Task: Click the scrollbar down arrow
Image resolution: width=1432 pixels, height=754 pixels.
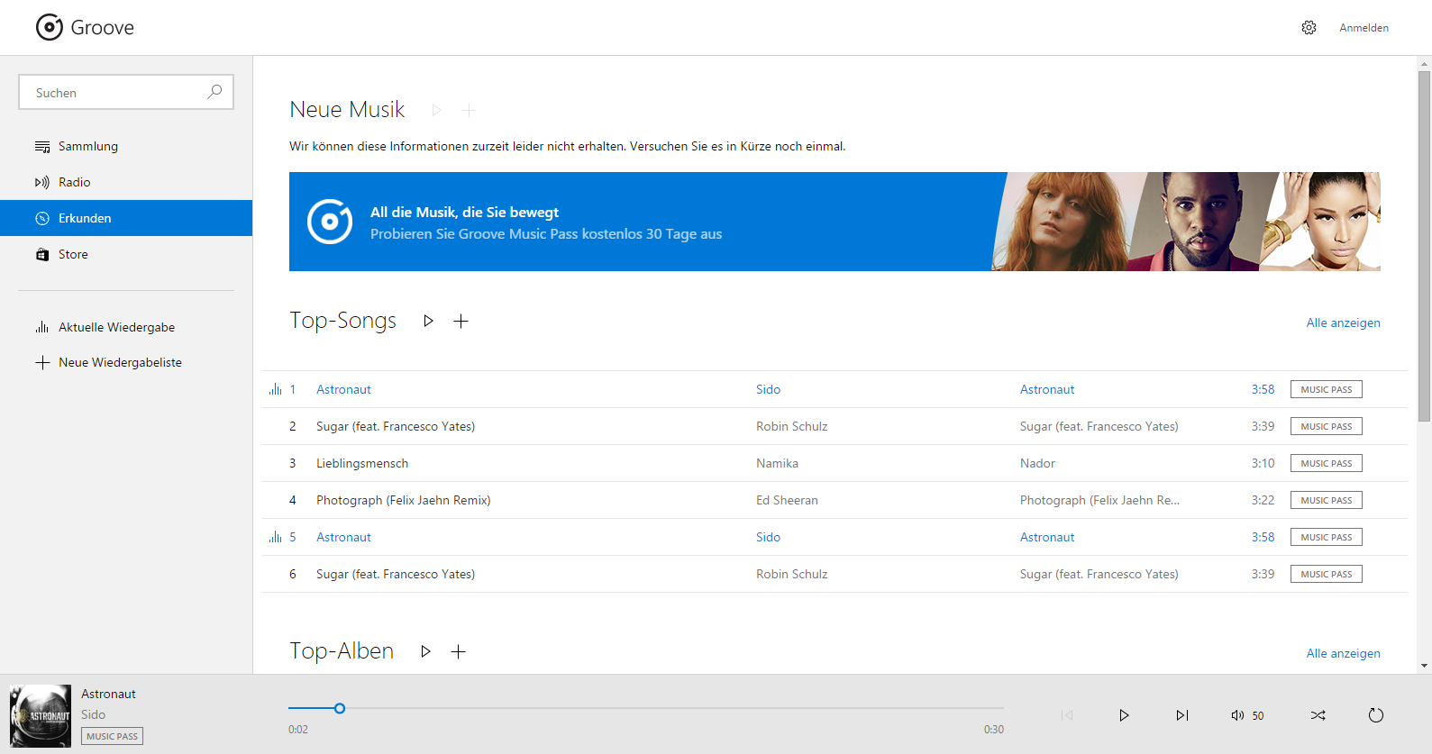Action: click(1424, 666)
